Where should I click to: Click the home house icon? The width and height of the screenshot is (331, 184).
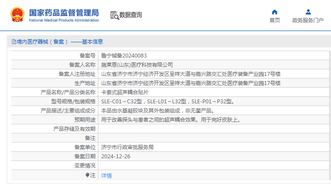(x=275, y=12)
